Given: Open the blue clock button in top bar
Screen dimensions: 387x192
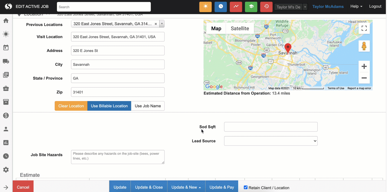Looking at the screenshot, I should [x=220, y=7].
